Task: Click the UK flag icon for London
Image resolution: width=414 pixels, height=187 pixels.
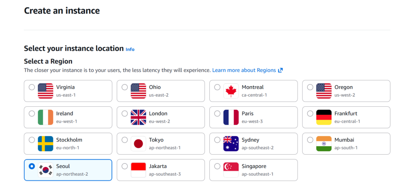Action: [138, 117]
